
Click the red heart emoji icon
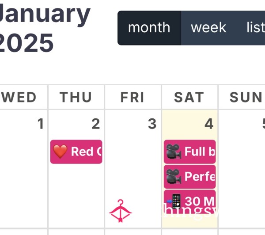click(60, 152)
